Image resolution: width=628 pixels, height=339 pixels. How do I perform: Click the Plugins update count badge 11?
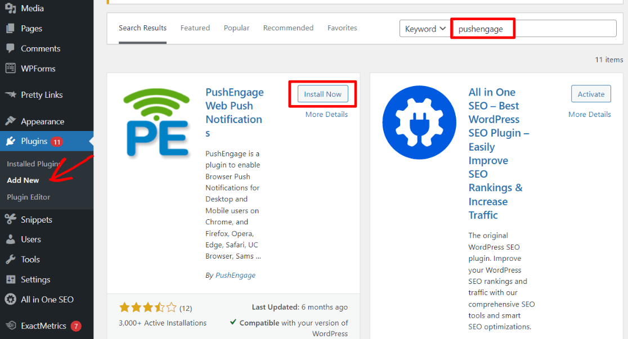pos(57,142)
